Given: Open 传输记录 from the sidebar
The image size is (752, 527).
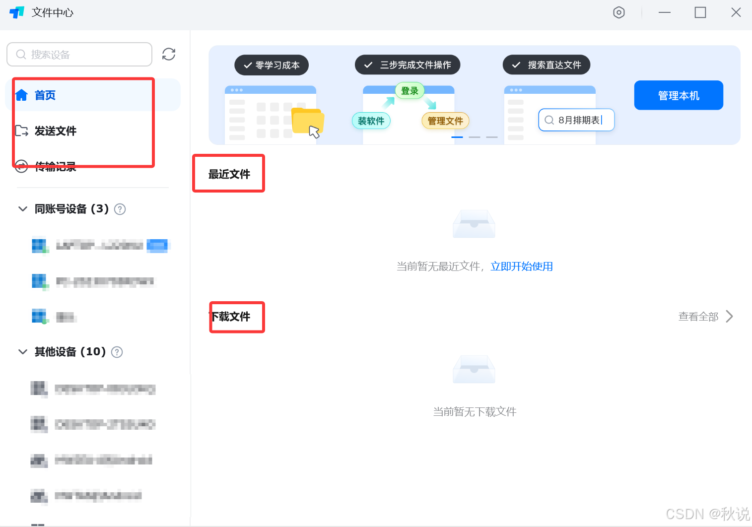Looking at the screenshot, I should click(55, 167).
